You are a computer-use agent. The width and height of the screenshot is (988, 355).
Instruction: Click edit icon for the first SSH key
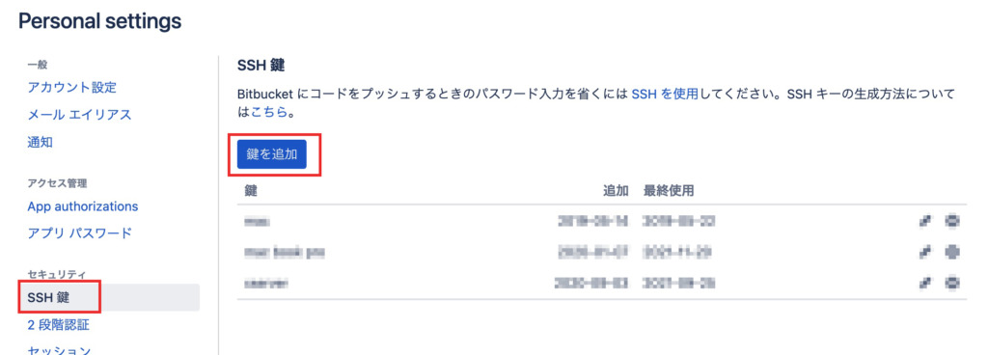(x=925, y=221)
